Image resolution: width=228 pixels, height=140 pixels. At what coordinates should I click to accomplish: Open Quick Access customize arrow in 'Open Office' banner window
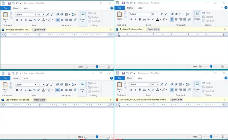(135, 73)
